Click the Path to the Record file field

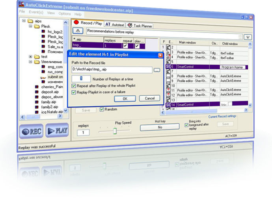point(112,69)
